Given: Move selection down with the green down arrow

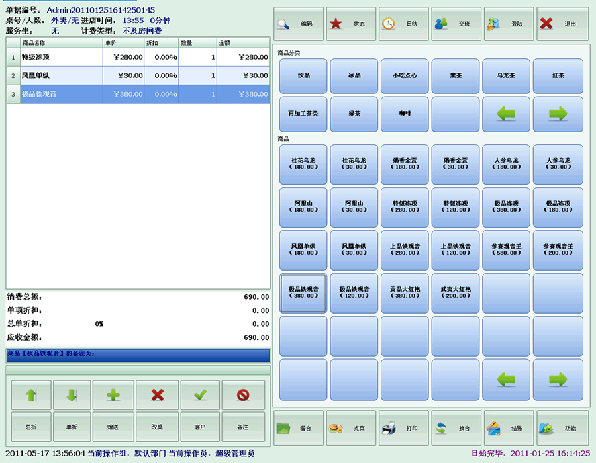Looking at the screenshot, I should pyautogui.click(x=72, y=395).
